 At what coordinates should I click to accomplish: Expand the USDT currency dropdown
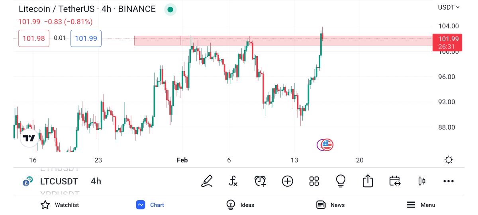[x=449, y=7]
